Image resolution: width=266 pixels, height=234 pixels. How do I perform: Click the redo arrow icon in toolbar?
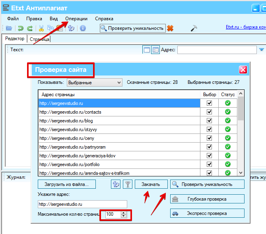click(x=29, y=28)
